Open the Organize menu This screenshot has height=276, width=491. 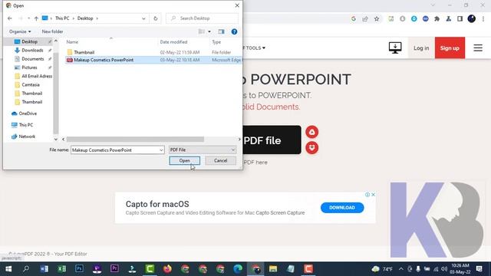tap(20, 31)
